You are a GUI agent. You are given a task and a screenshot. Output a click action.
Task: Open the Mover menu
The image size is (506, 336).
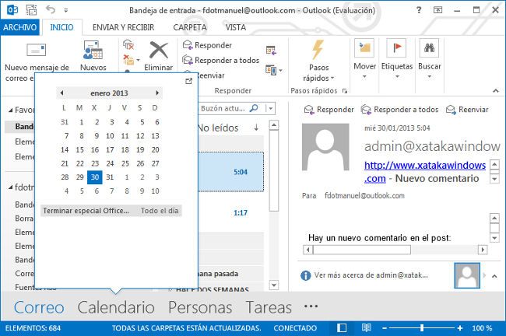click(x=364, y=58)
